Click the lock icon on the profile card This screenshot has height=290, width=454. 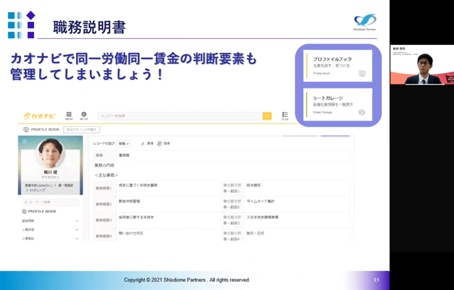[x=24, y=141]
